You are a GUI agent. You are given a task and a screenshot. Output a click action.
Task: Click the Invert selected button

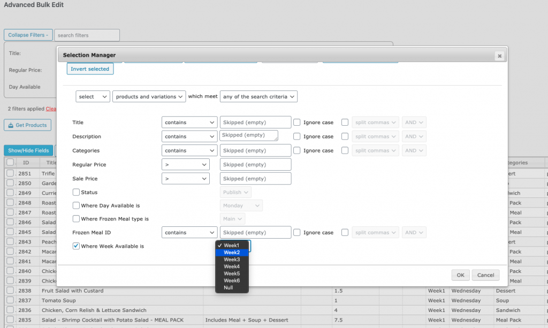[x=90, y=69]
